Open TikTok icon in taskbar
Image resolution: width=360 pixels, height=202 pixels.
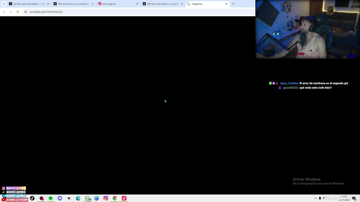pyautogui.click(x=32, y=198)
